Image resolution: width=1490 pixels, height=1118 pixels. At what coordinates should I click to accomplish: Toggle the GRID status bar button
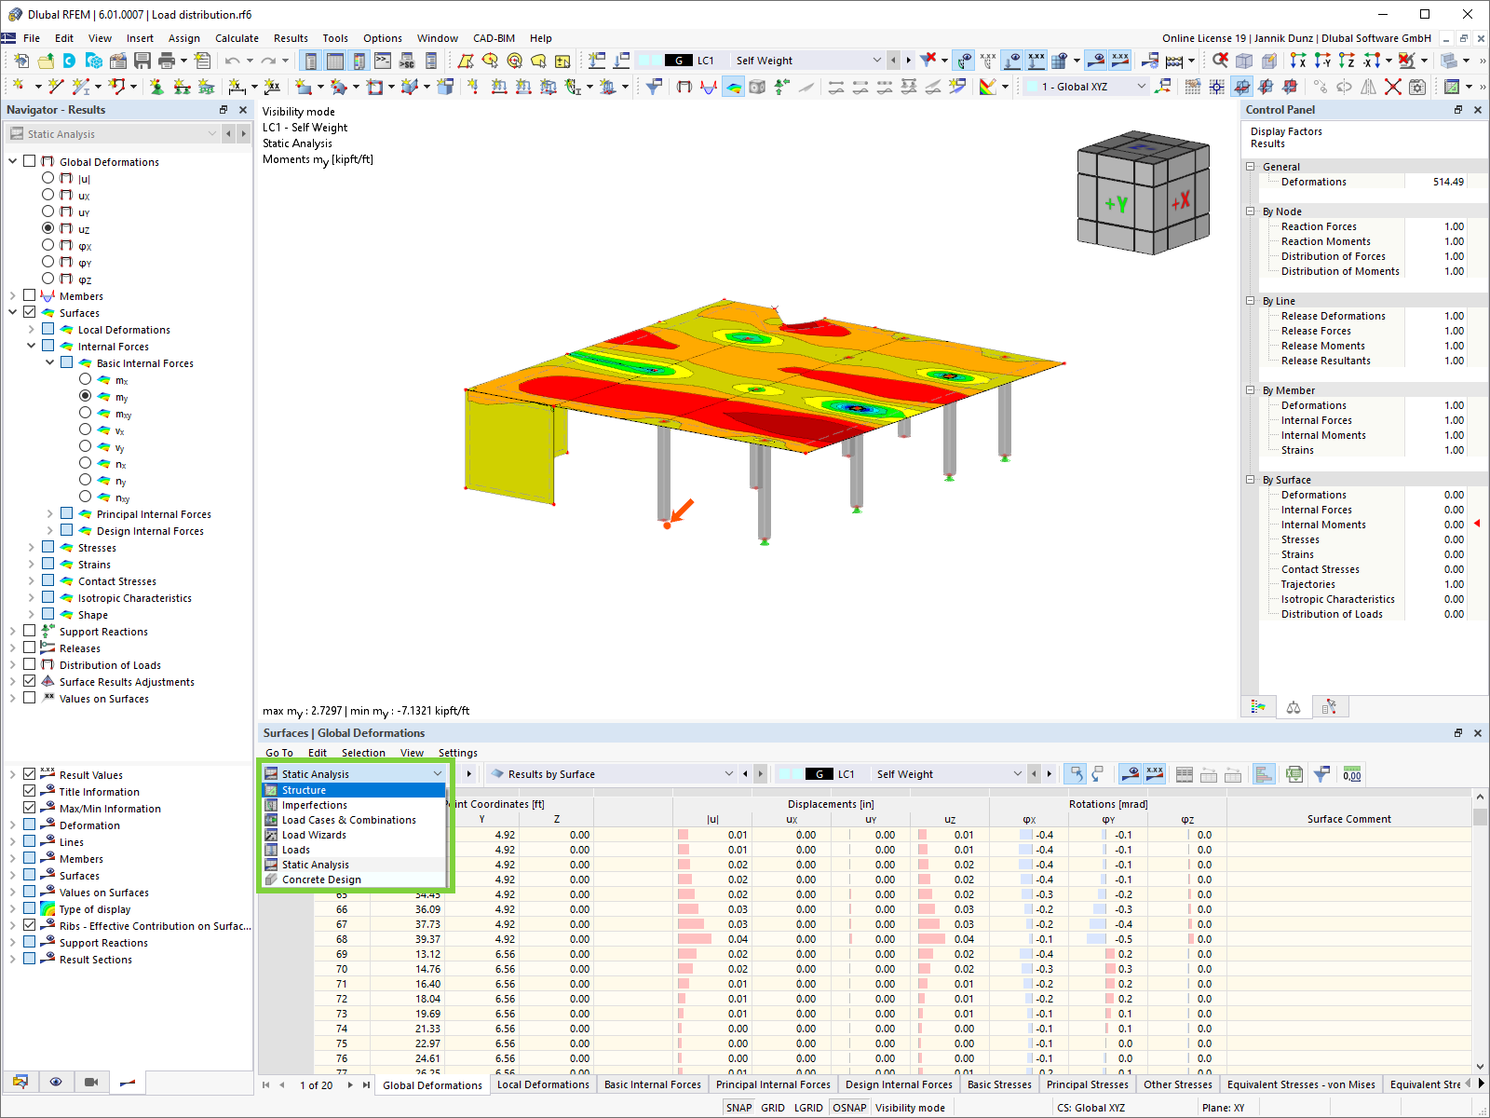point(773,1108)
